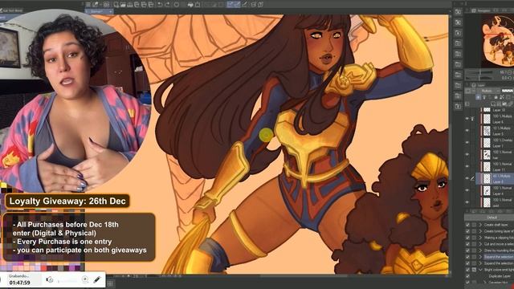Click the second icon in the right dock column

[459, 22]
